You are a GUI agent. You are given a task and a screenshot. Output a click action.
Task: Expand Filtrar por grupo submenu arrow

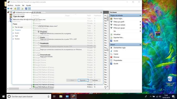click(140, 28)
